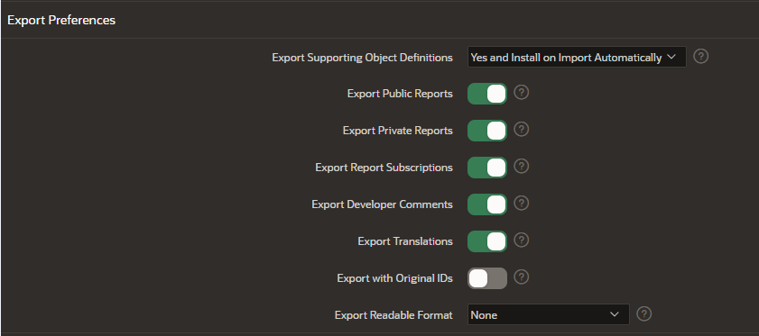
Task: Click help icon for Export Developer Comments
Action: 521,203
